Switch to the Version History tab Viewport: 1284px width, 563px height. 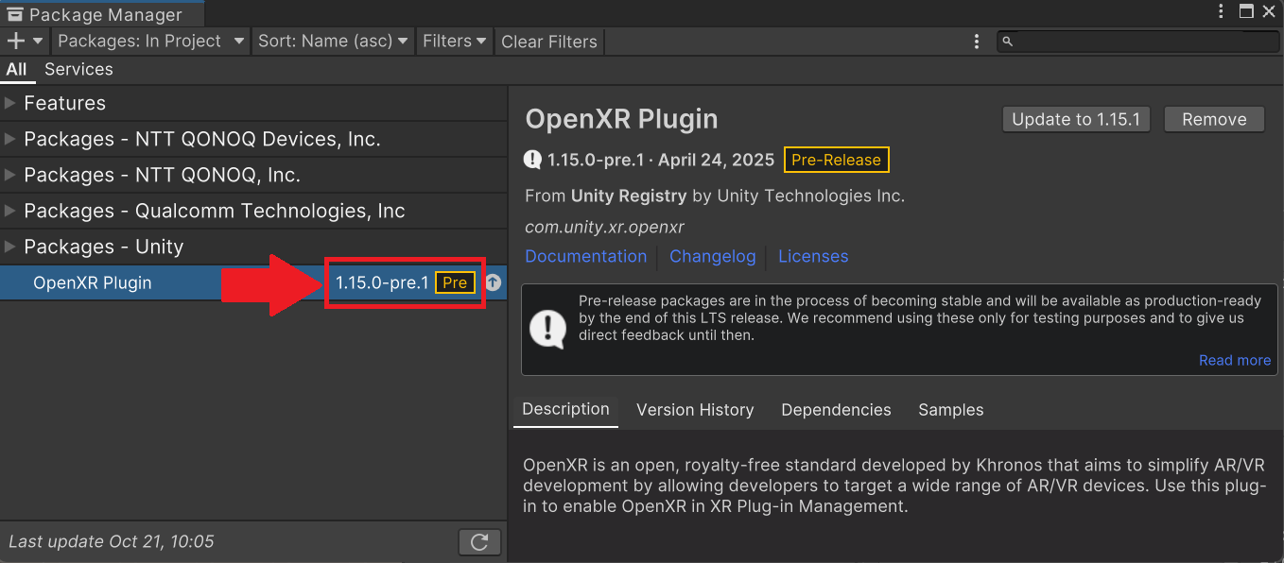(x=695, y=410)
